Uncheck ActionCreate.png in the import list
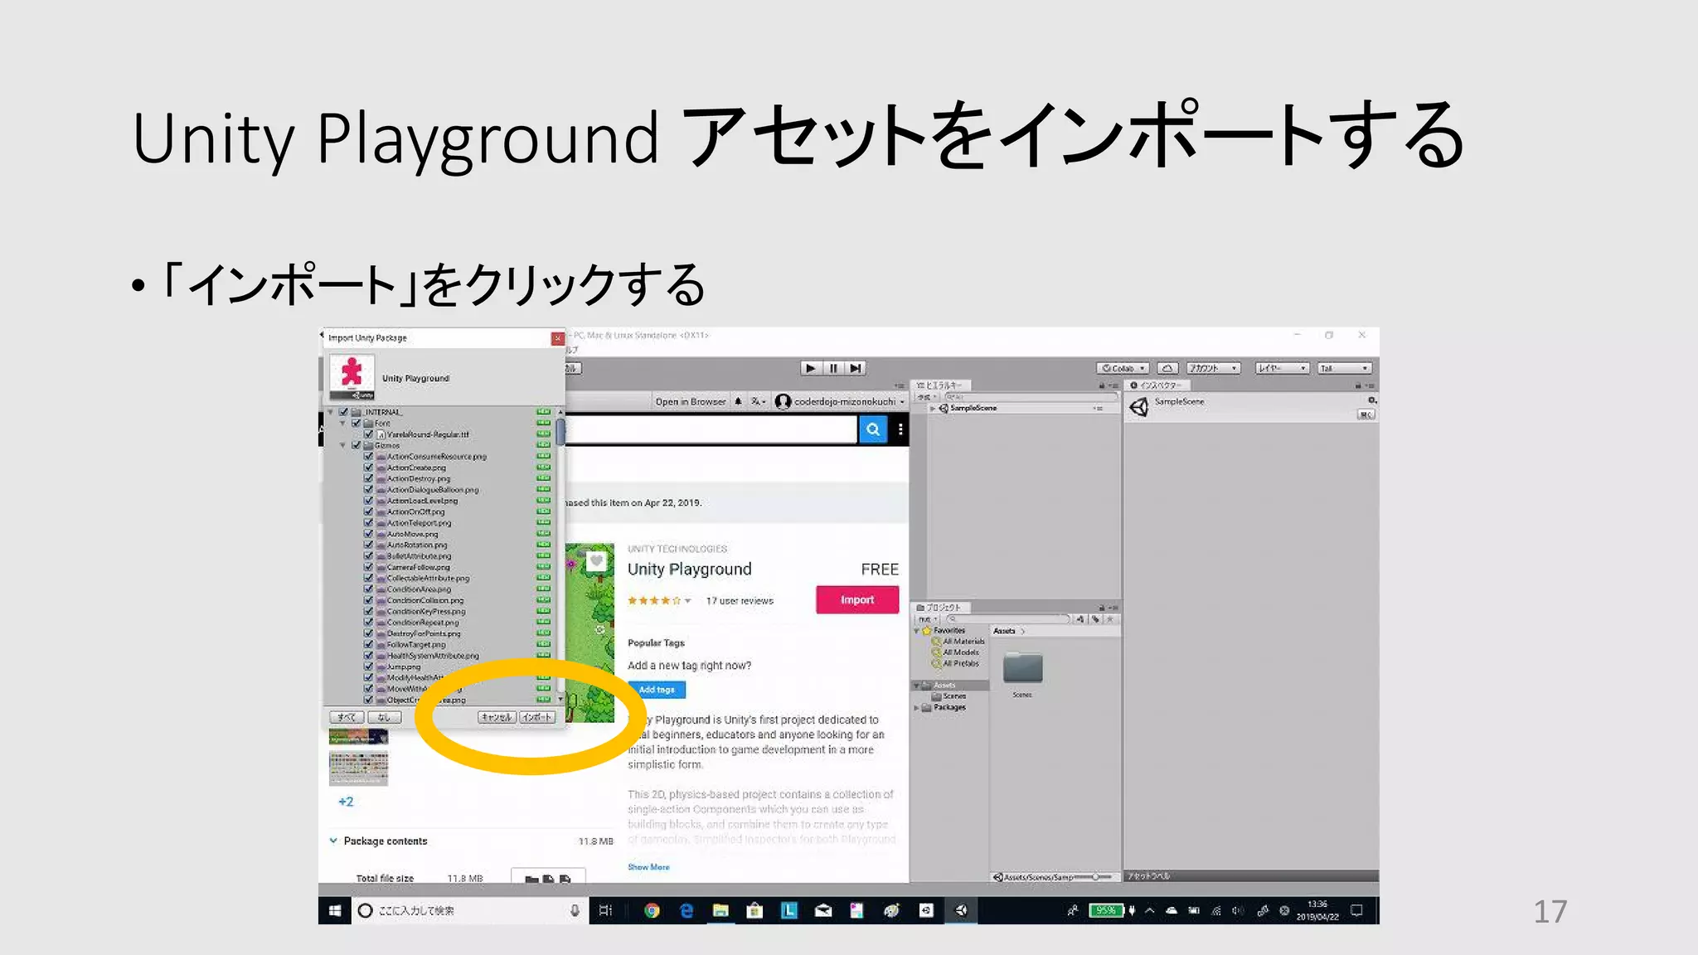1698x955 pixels. (x=368, y=468)
